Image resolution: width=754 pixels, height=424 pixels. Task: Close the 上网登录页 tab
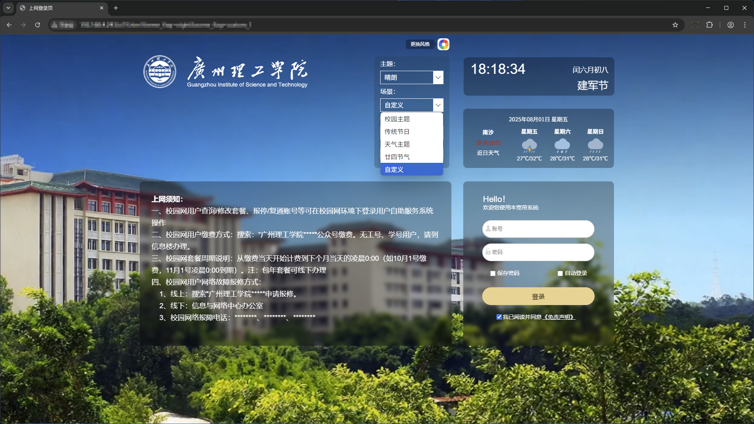(102, 8)
